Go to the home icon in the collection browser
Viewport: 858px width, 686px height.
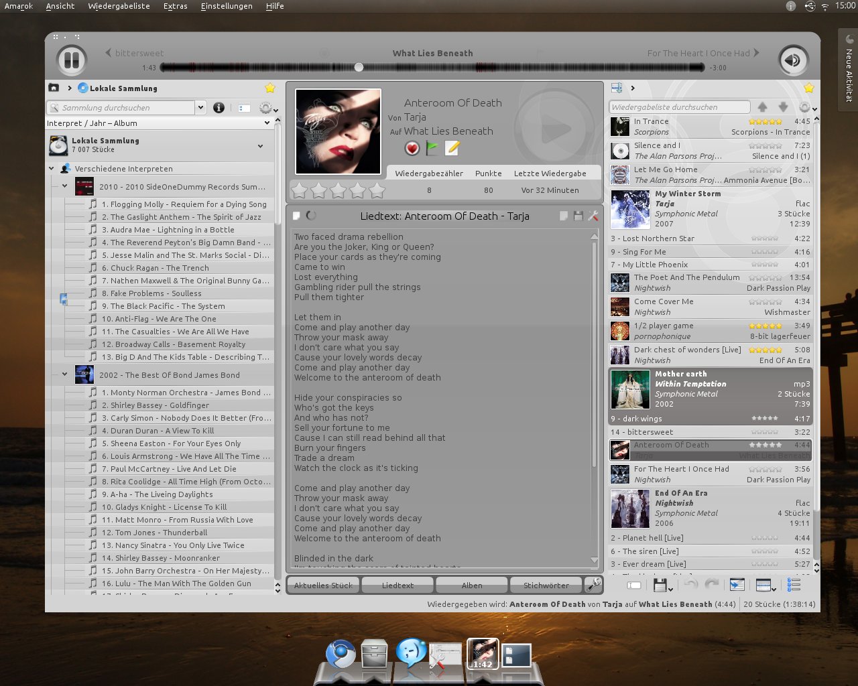tap(54, 88)
